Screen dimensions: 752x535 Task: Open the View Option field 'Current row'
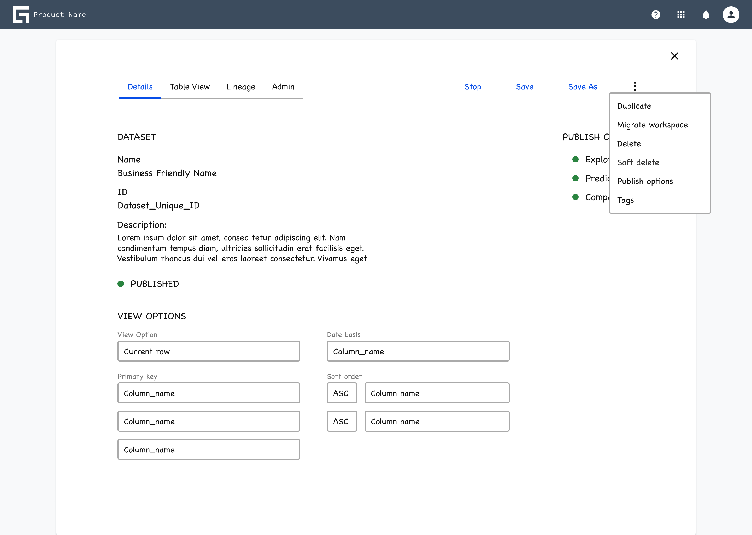[x=209, y=351]
